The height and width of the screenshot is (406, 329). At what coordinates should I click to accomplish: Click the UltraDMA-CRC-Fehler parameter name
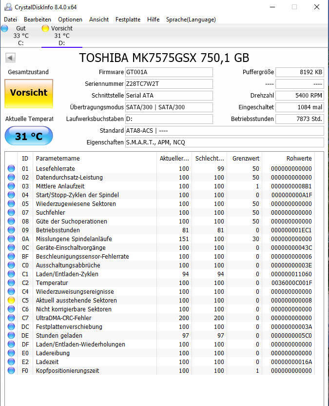click(64, 318)
